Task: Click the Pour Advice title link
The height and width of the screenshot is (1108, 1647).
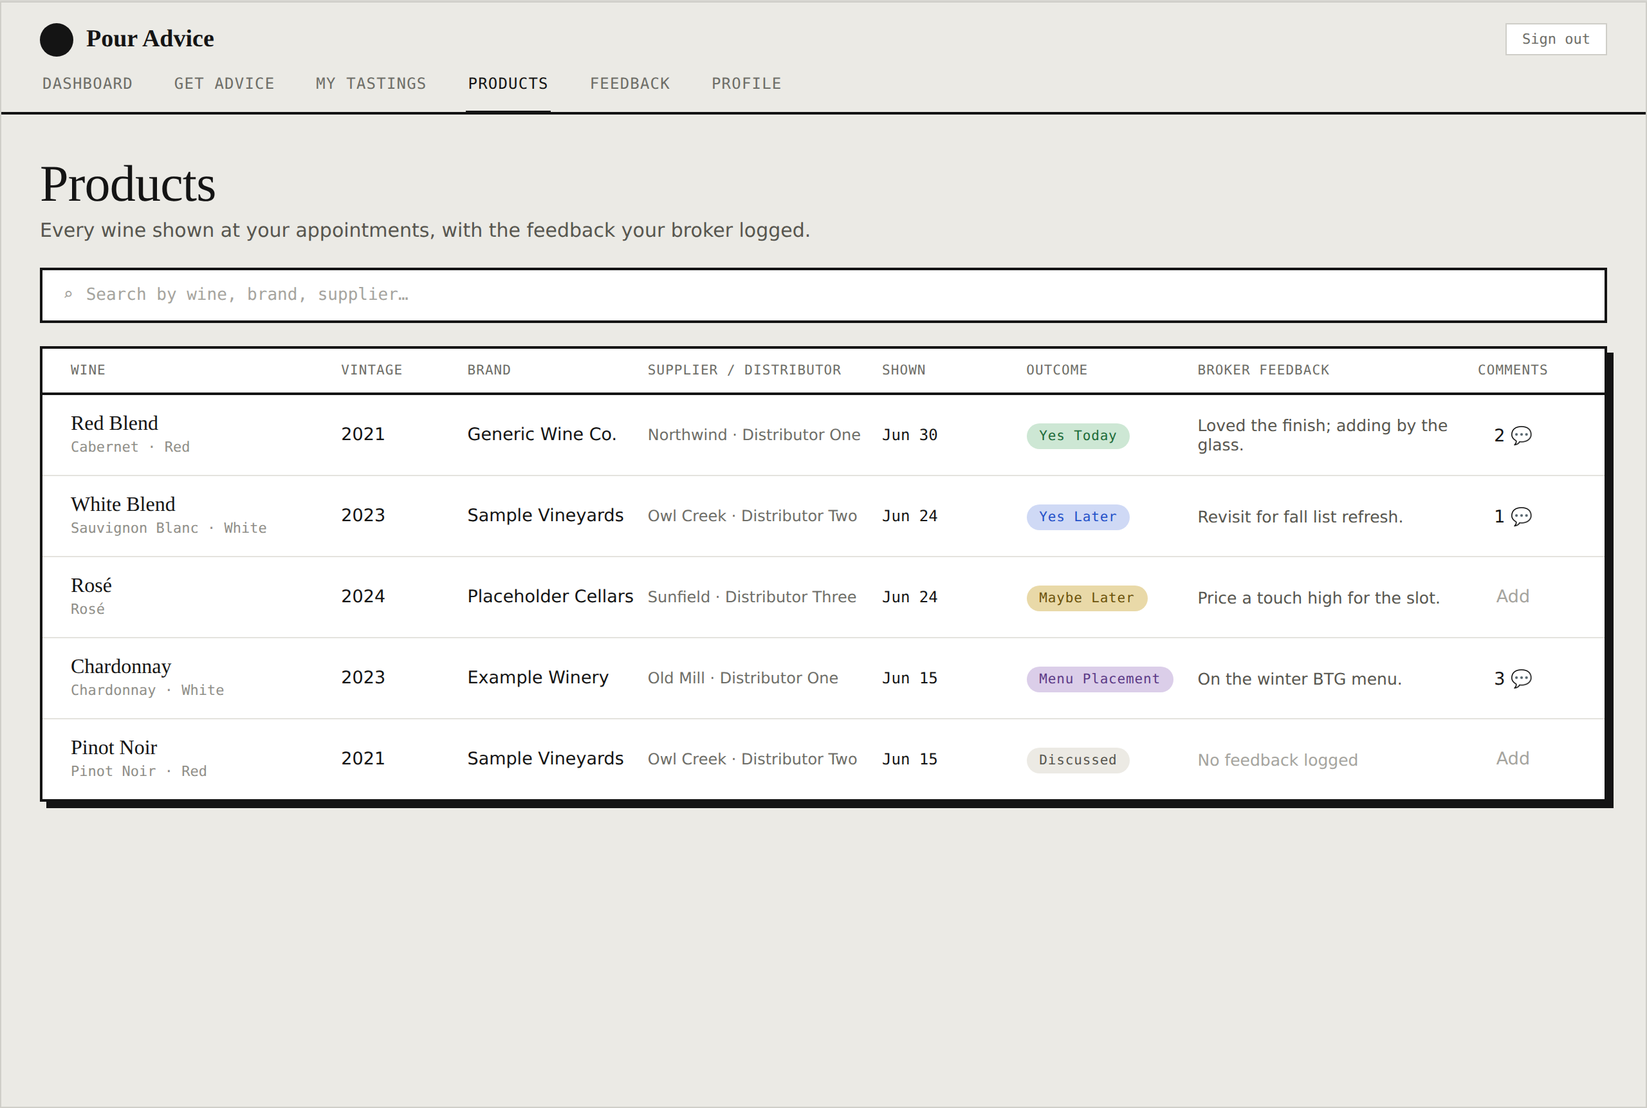Action: point(150,39)
